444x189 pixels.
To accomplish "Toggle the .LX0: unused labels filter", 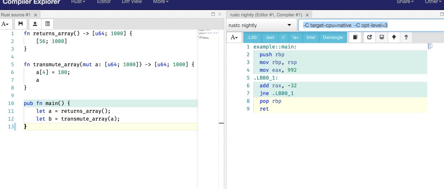I will pyautogui.click(x=253, y=37).
